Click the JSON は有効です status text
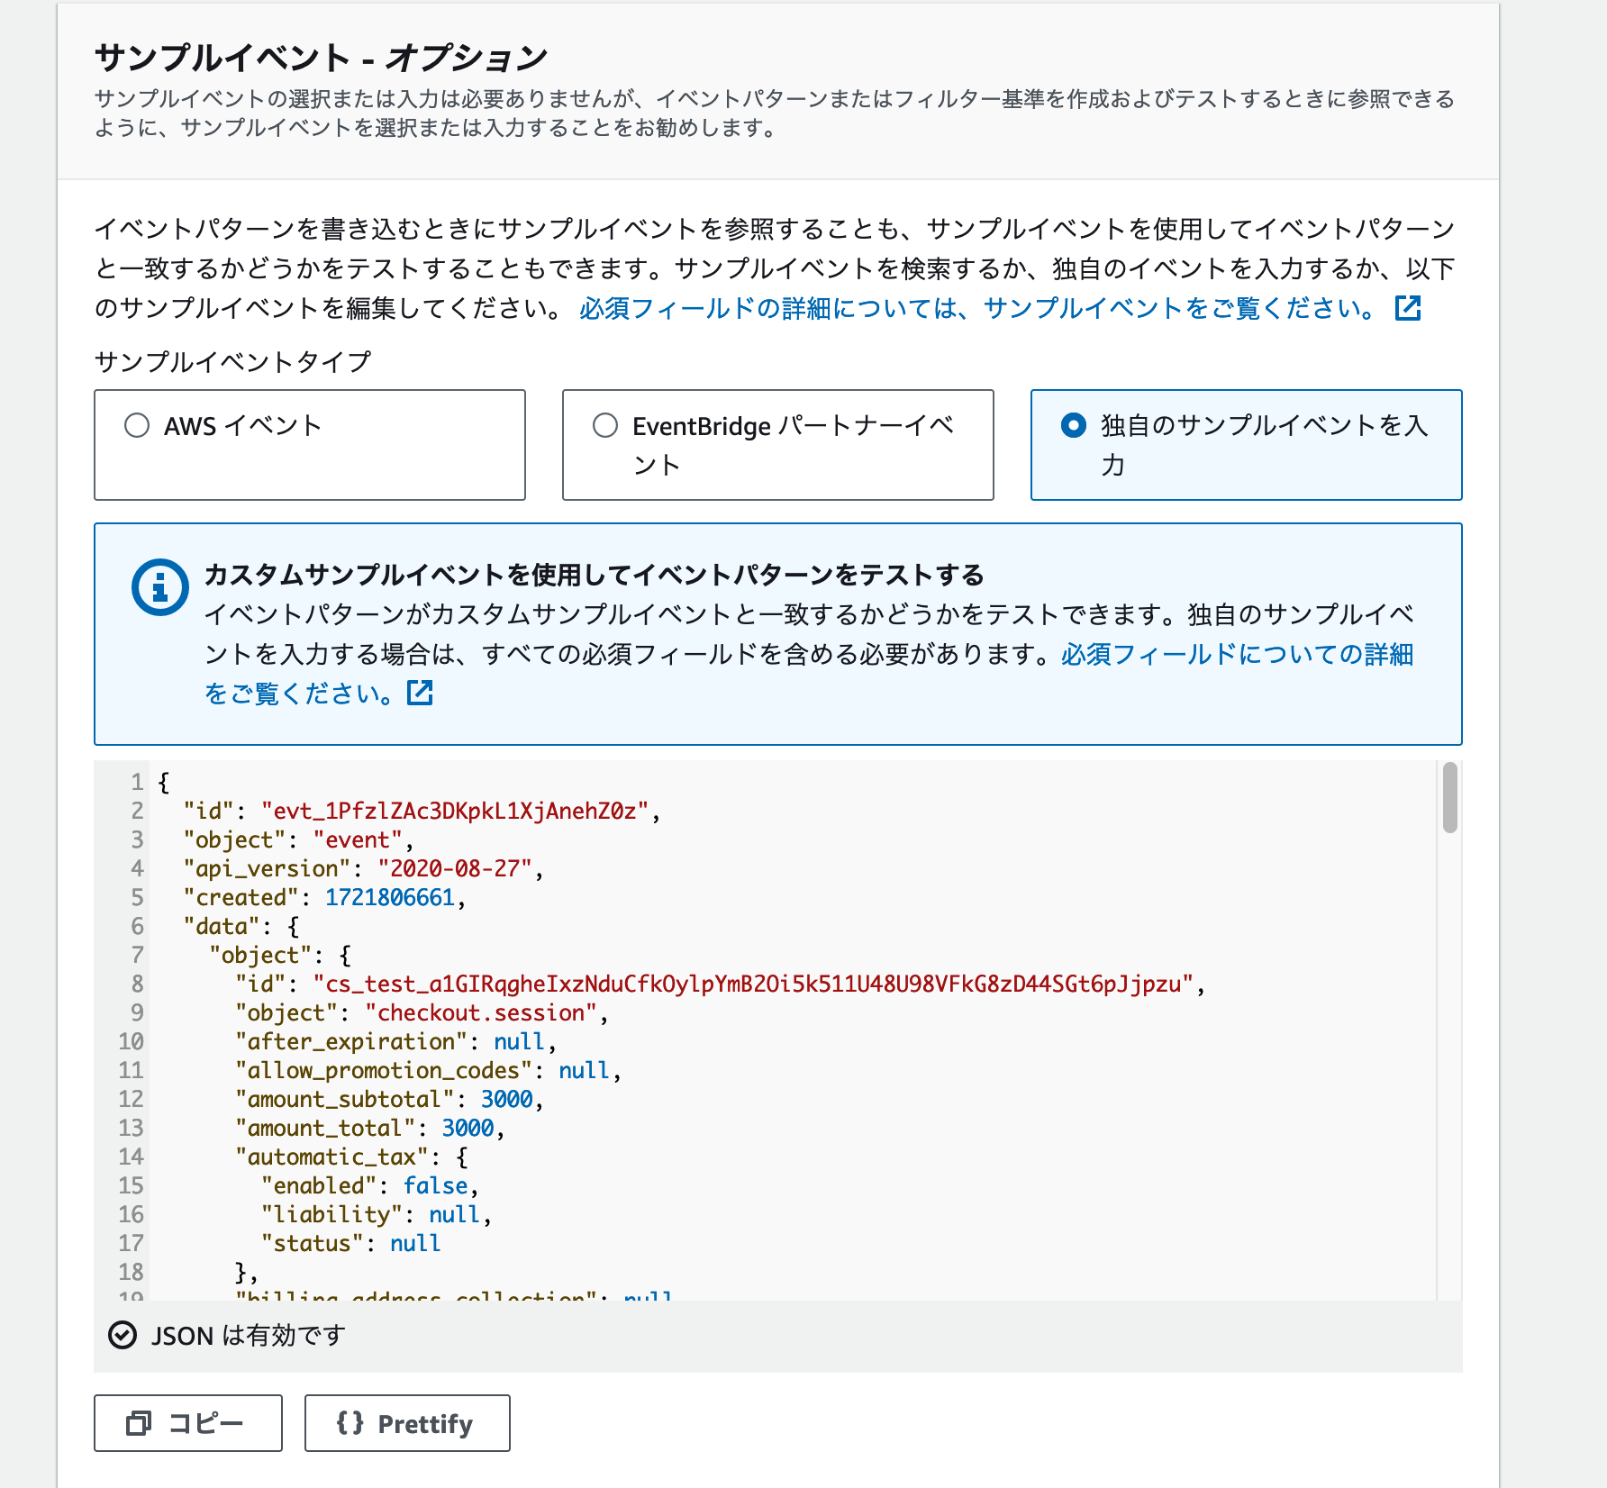This screenshot has width=1607, height=1488. tap(249, 1335)
